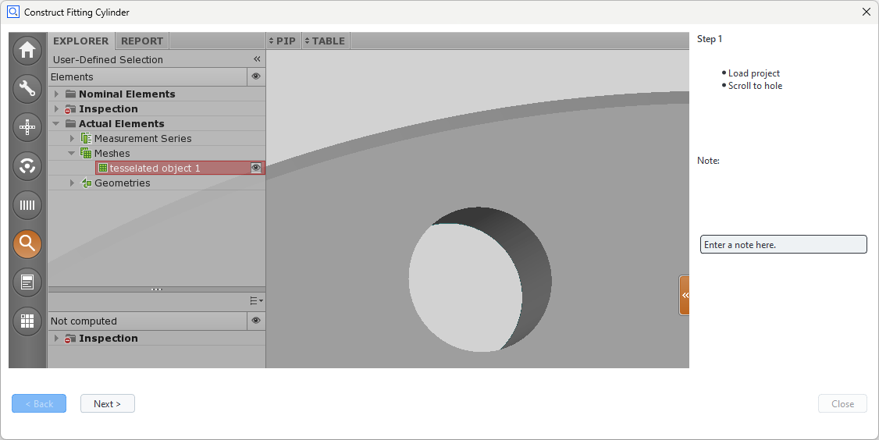Viewport: 879px width, 440px height.
Task: Select the orange magnifier inspection icon
Action: coord(27,244)
